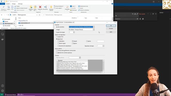Open Accès rapide dropdown in ribbon

pyautogui.click(x=58, y=8)
